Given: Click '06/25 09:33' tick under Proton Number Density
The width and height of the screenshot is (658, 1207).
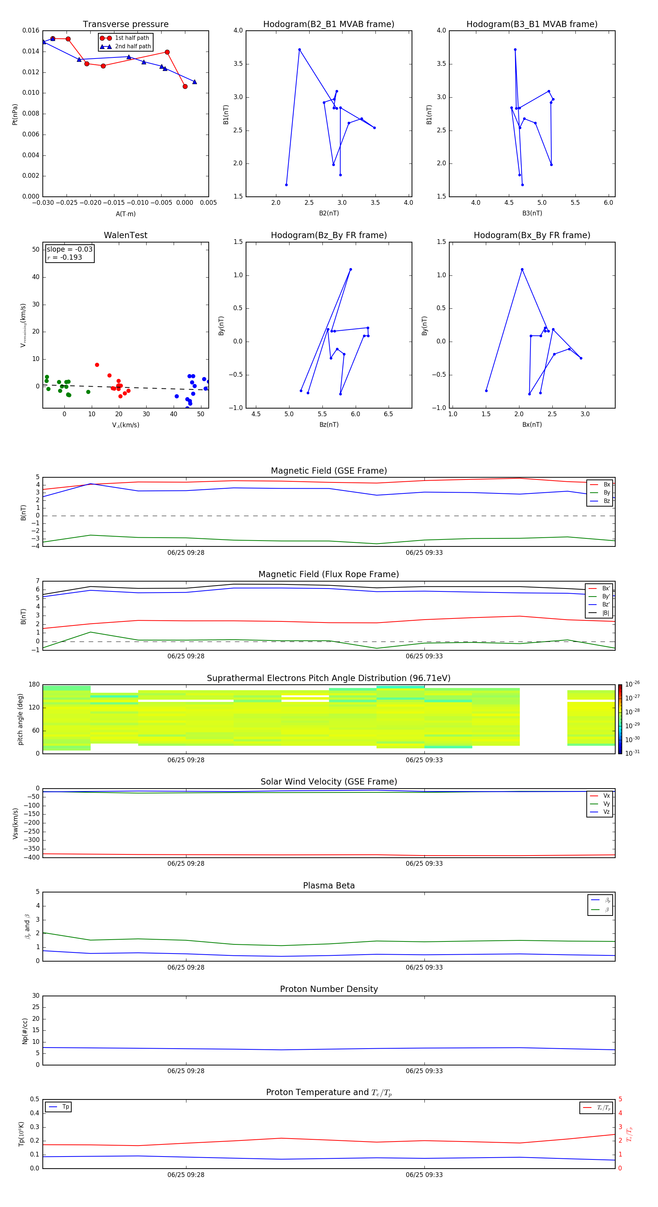Looking at the screenshot, I should (424, 1071).
